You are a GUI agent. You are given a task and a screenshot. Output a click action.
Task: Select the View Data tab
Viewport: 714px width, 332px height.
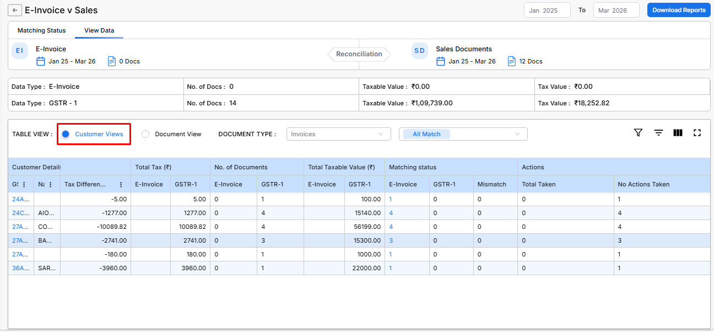point(99,30)
